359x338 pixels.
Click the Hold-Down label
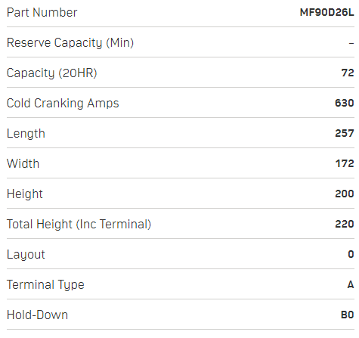[37, 315]
